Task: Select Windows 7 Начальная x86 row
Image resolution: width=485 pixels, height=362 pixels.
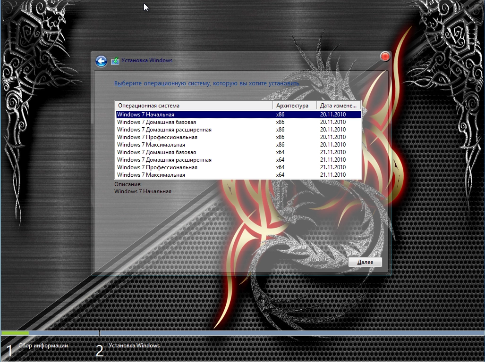Action: [238, 115]
